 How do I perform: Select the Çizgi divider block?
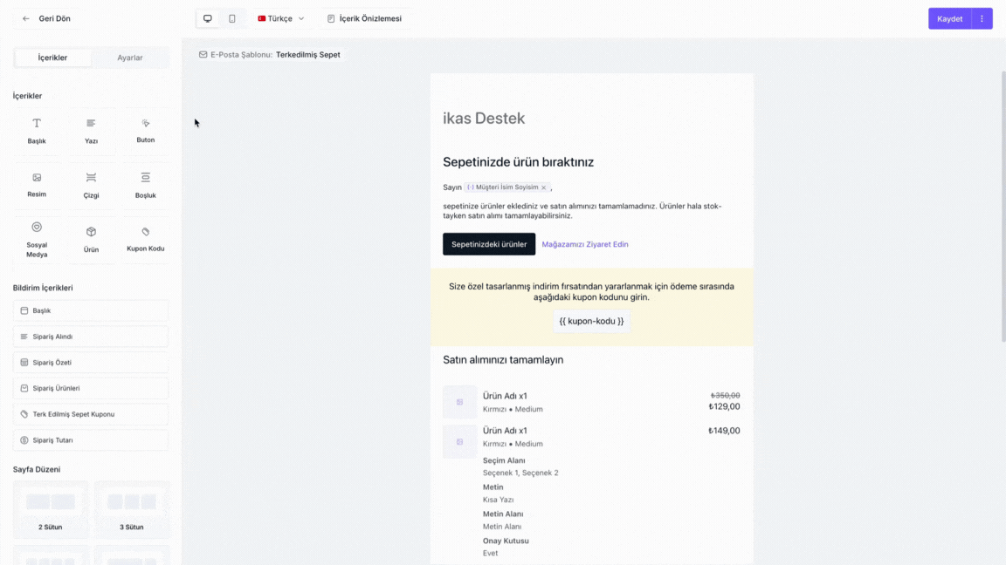[91, 184]
